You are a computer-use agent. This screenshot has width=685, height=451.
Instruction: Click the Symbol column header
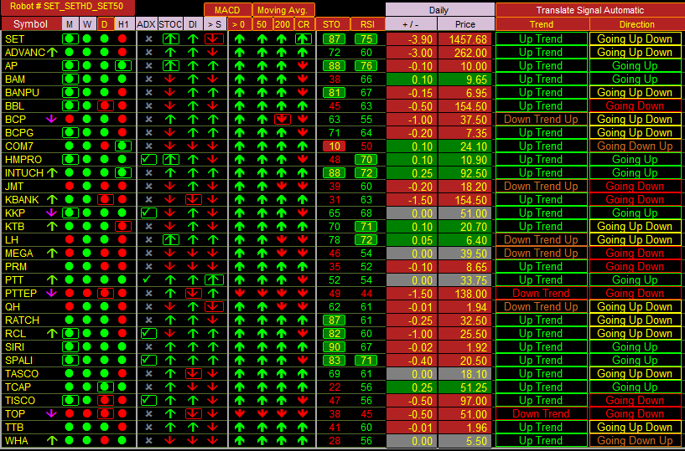click(x=30, y=24)
